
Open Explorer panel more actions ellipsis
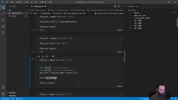click(26, 6)
